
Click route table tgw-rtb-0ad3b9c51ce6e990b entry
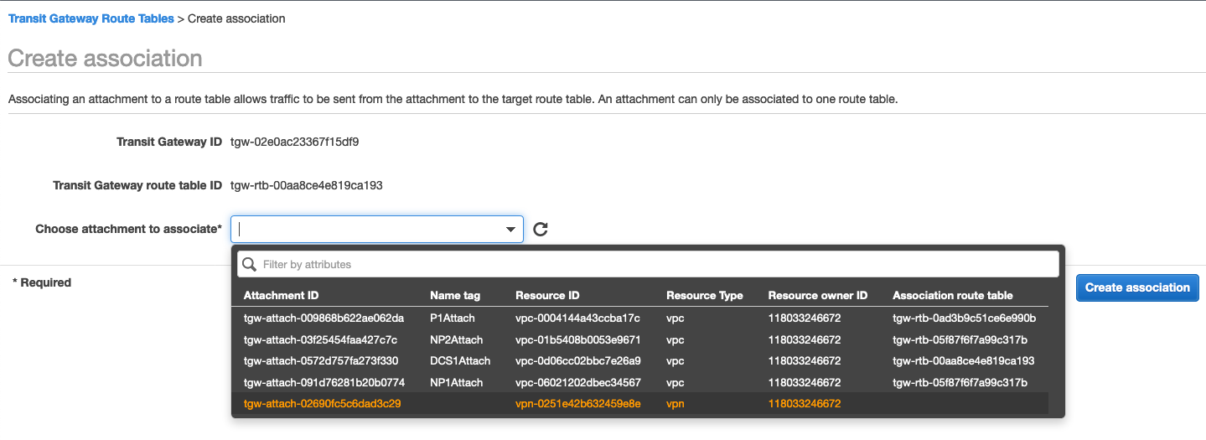pos(965,318)
